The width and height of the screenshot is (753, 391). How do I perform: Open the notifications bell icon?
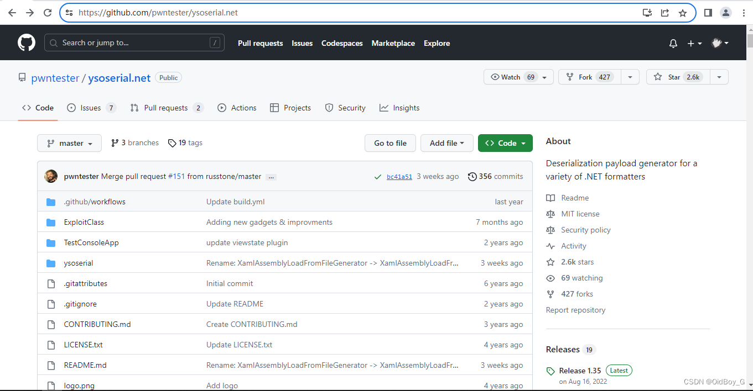pyautogui.click(x=673, y=43)
